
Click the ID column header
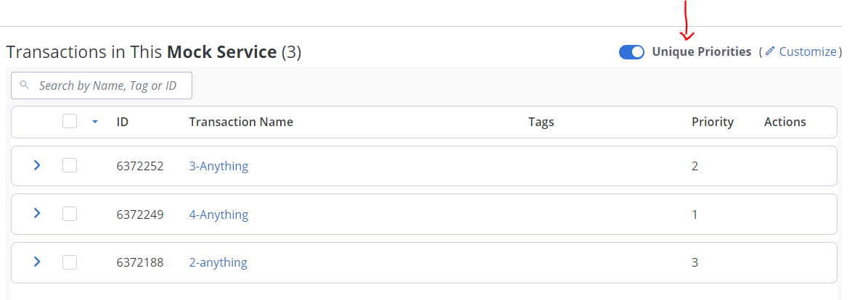(x=122, y=122)
